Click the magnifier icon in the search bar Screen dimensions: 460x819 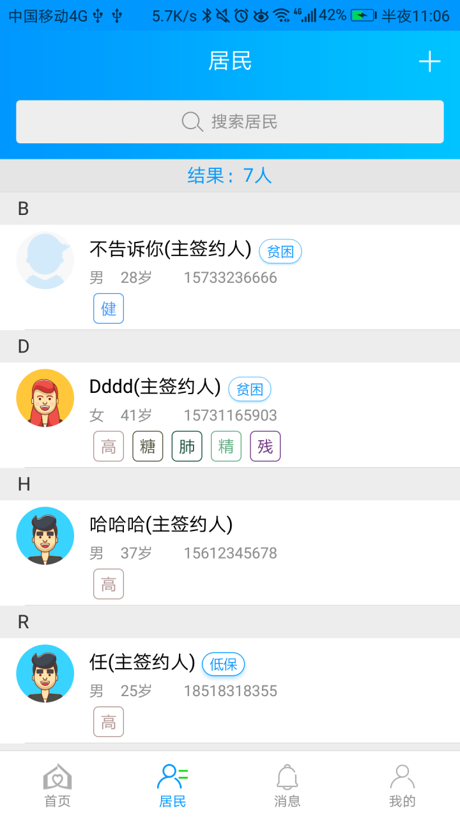click(191, 122)
